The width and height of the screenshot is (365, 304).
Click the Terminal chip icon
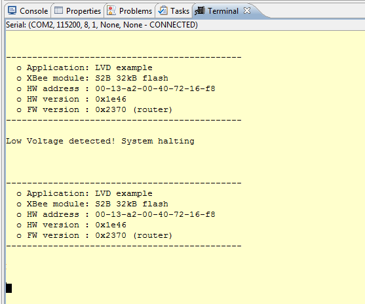[x=200, y=10]
